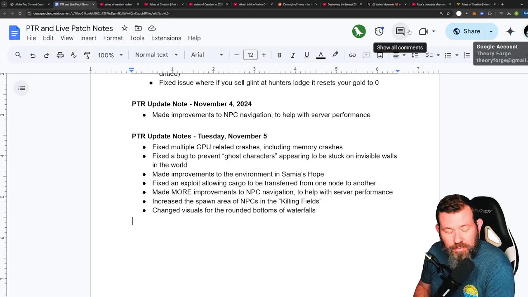Show document outline in left sidebar
The height and width of the screenshot is (297, 528).
click(x=21, y=88)
